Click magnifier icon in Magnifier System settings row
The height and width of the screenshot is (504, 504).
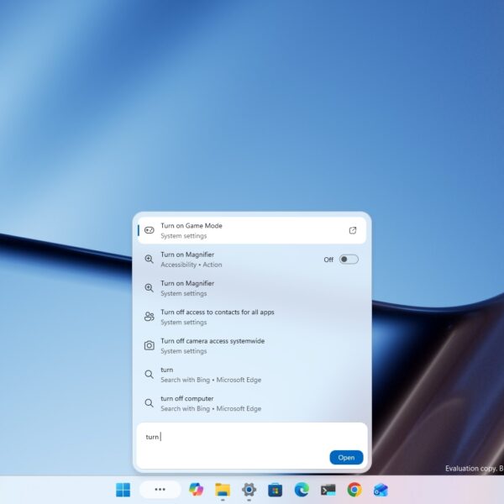[x=149, y=288]
